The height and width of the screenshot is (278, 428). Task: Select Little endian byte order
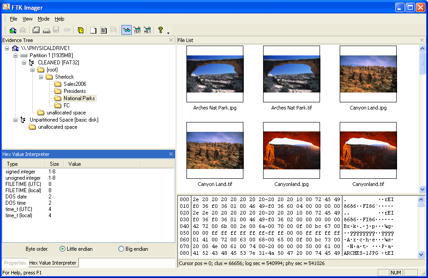pyautogui.click(x=63, y=249)
